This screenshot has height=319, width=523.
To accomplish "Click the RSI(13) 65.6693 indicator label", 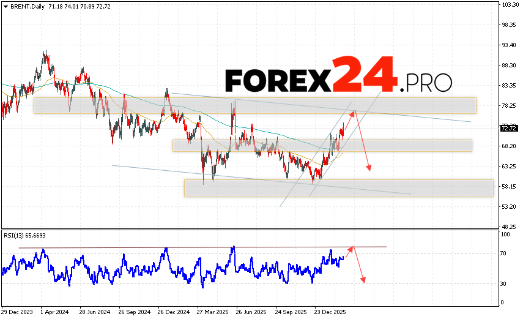I will click(x=26, y=235).
